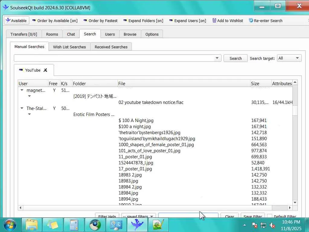
Task: Select '02 youtube takedown notice.flac'
Action: (x=151, y=102)
